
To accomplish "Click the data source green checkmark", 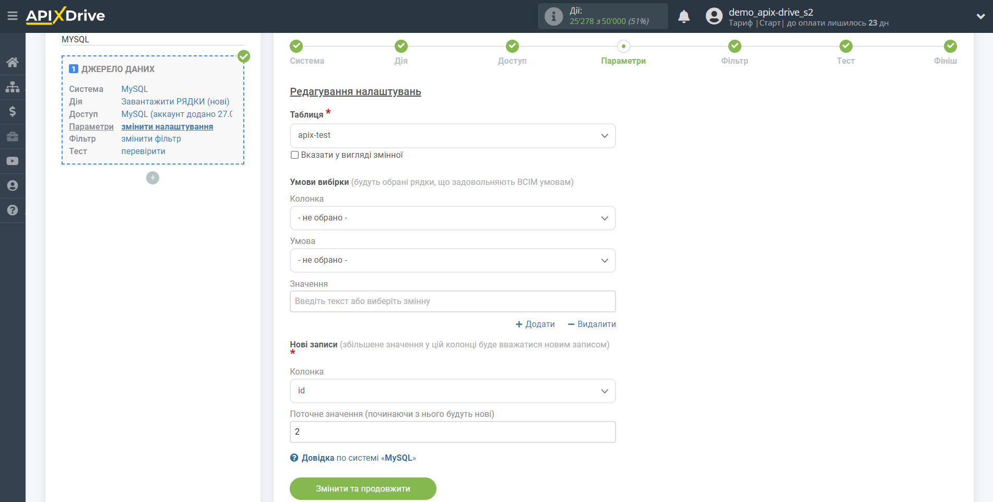I will [x=244, y=56].
